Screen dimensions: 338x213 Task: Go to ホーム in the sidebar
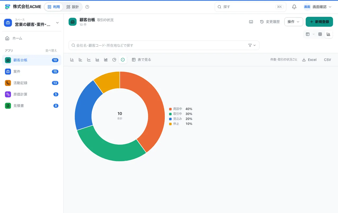tap(32, 38)
